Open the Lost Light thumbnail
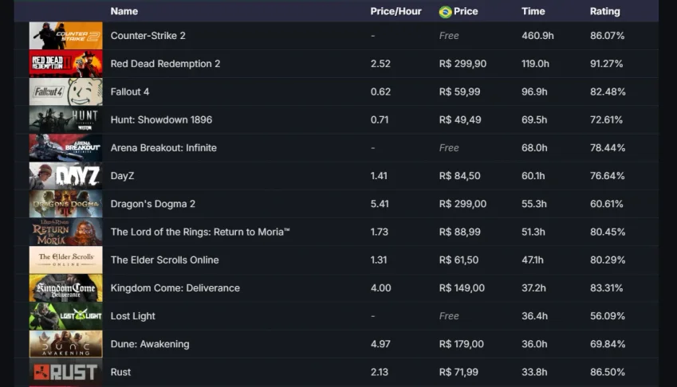This screenshot has height=387, width=677. [x=66, y=316]
